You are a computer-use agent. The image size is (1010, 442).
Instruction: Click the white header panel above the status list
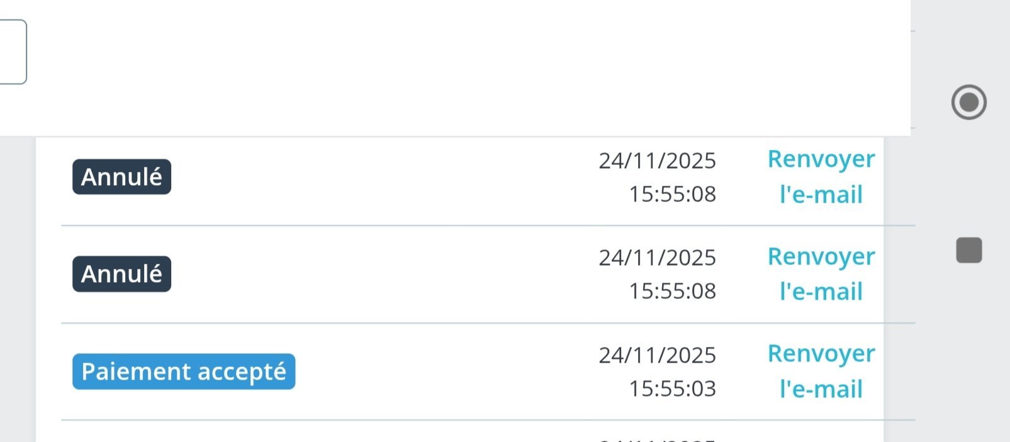pos(469,68)
